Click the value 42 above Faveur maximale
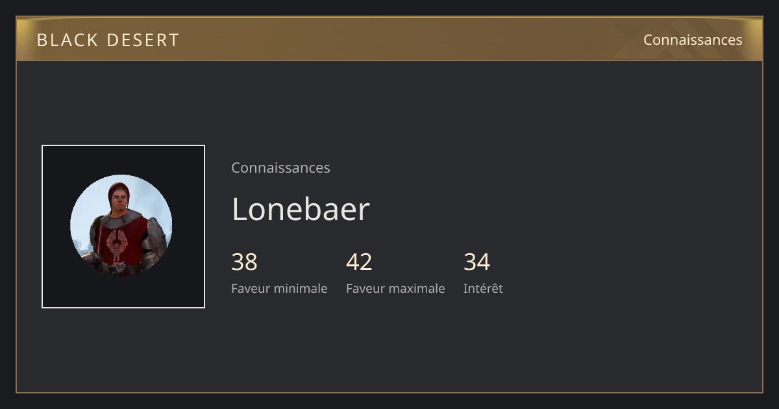 pyautogui.click(x=359, y=262)
